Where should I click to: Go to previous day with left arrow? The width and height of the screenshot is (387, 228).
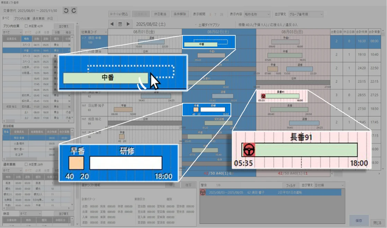[x=112, y=24]
